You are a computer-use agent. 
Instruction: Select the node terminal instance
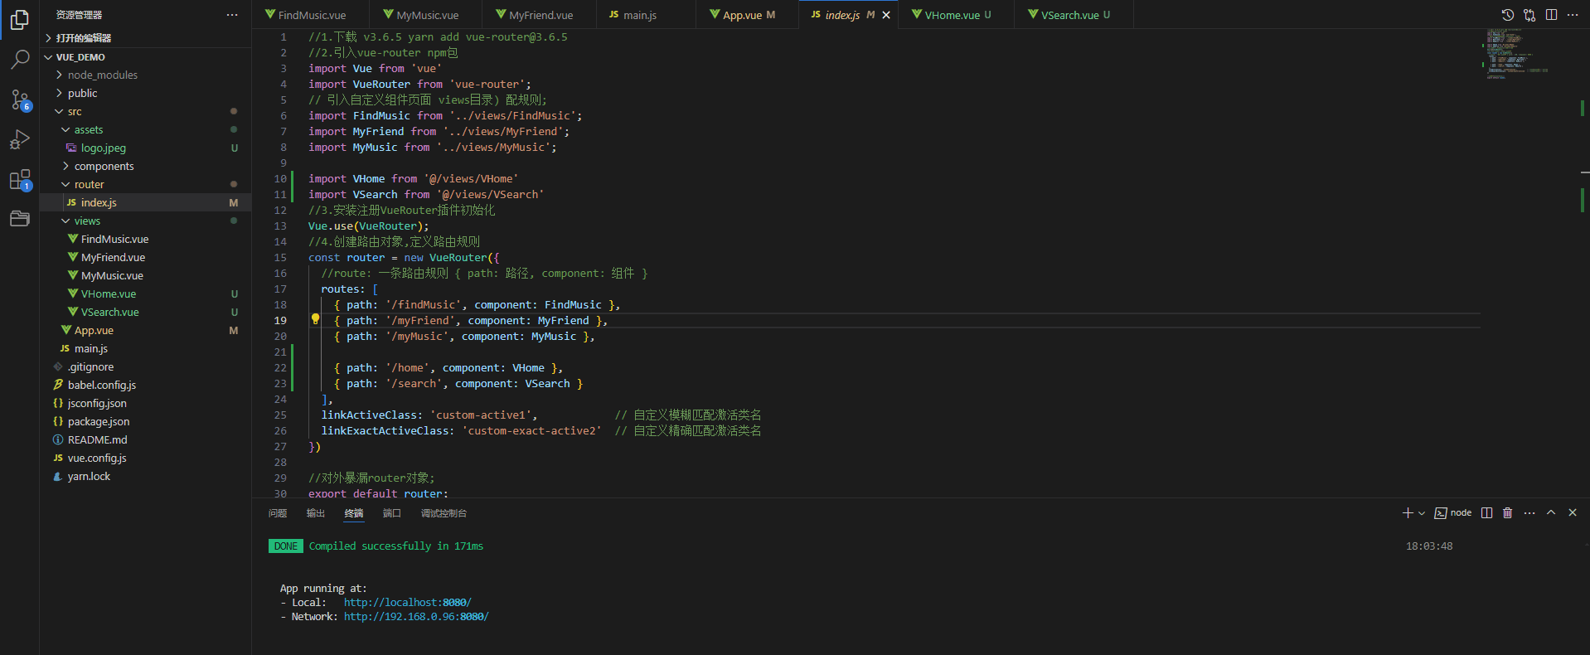coord(1453,513)
